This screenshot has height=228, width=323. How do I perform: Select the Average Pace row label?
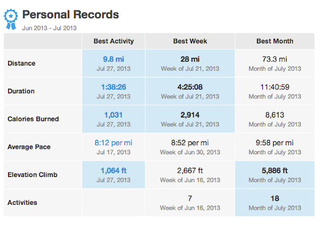pos(29,147)
